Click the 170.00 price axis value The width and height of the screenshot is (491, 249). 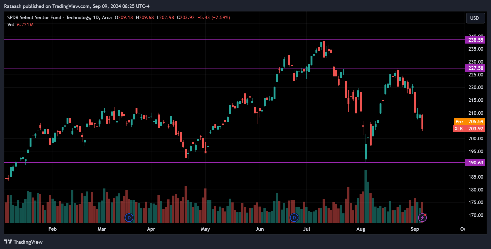pos(476,215)
